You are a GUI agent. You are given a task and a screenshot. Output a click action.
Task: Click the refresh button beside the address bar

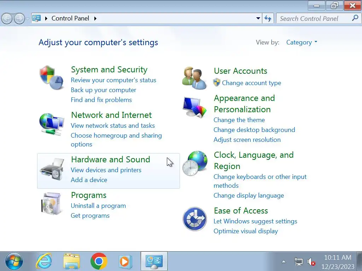(x=268, y=18)
